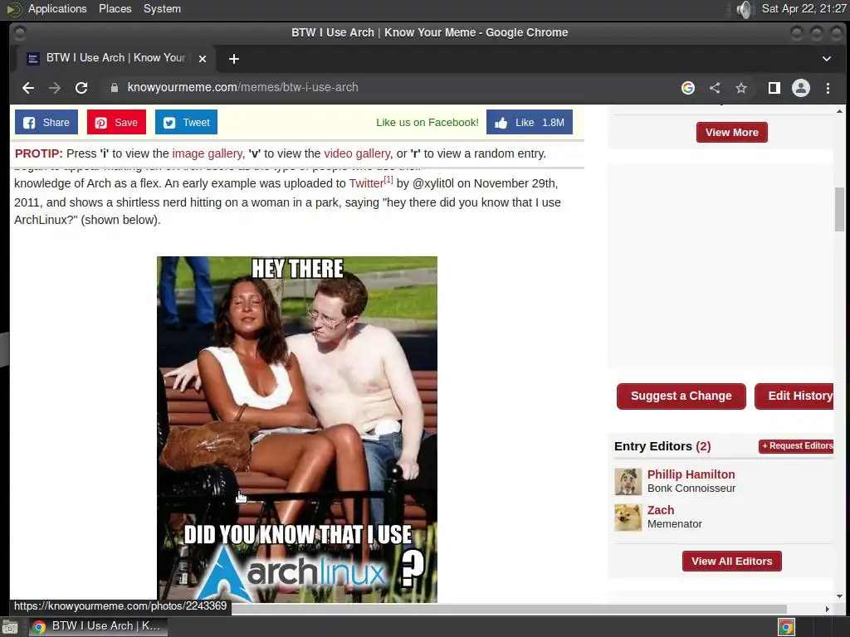
Task: Click Zach's doge avatar
Action: (x=628, y=518)
